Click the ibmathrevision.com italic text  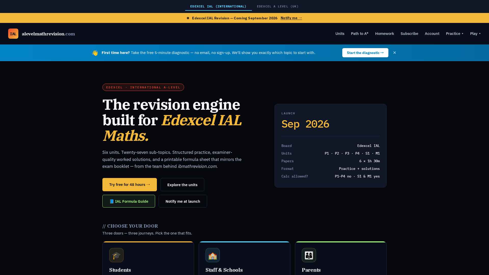click(197, 166)
